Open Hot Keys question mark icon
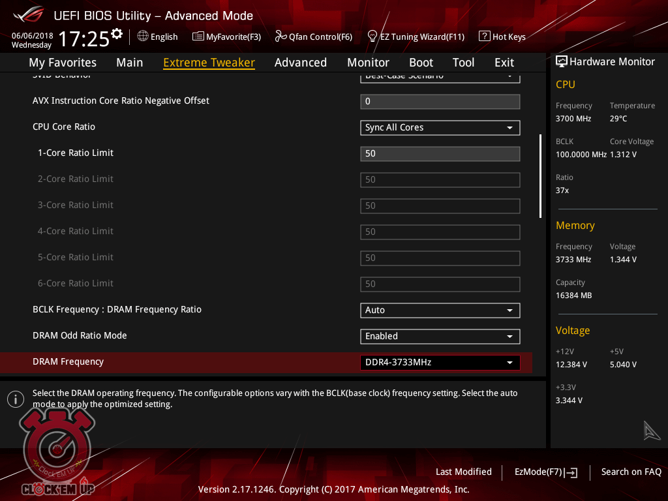 pos(484,37)
